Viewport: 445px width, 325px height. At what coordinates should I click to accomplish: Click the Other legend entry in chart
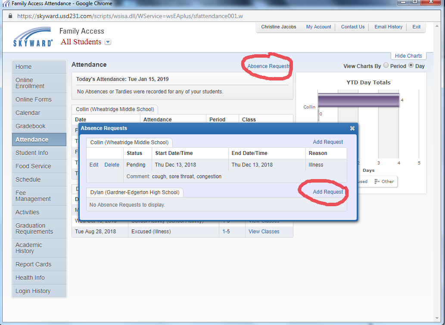384,182
